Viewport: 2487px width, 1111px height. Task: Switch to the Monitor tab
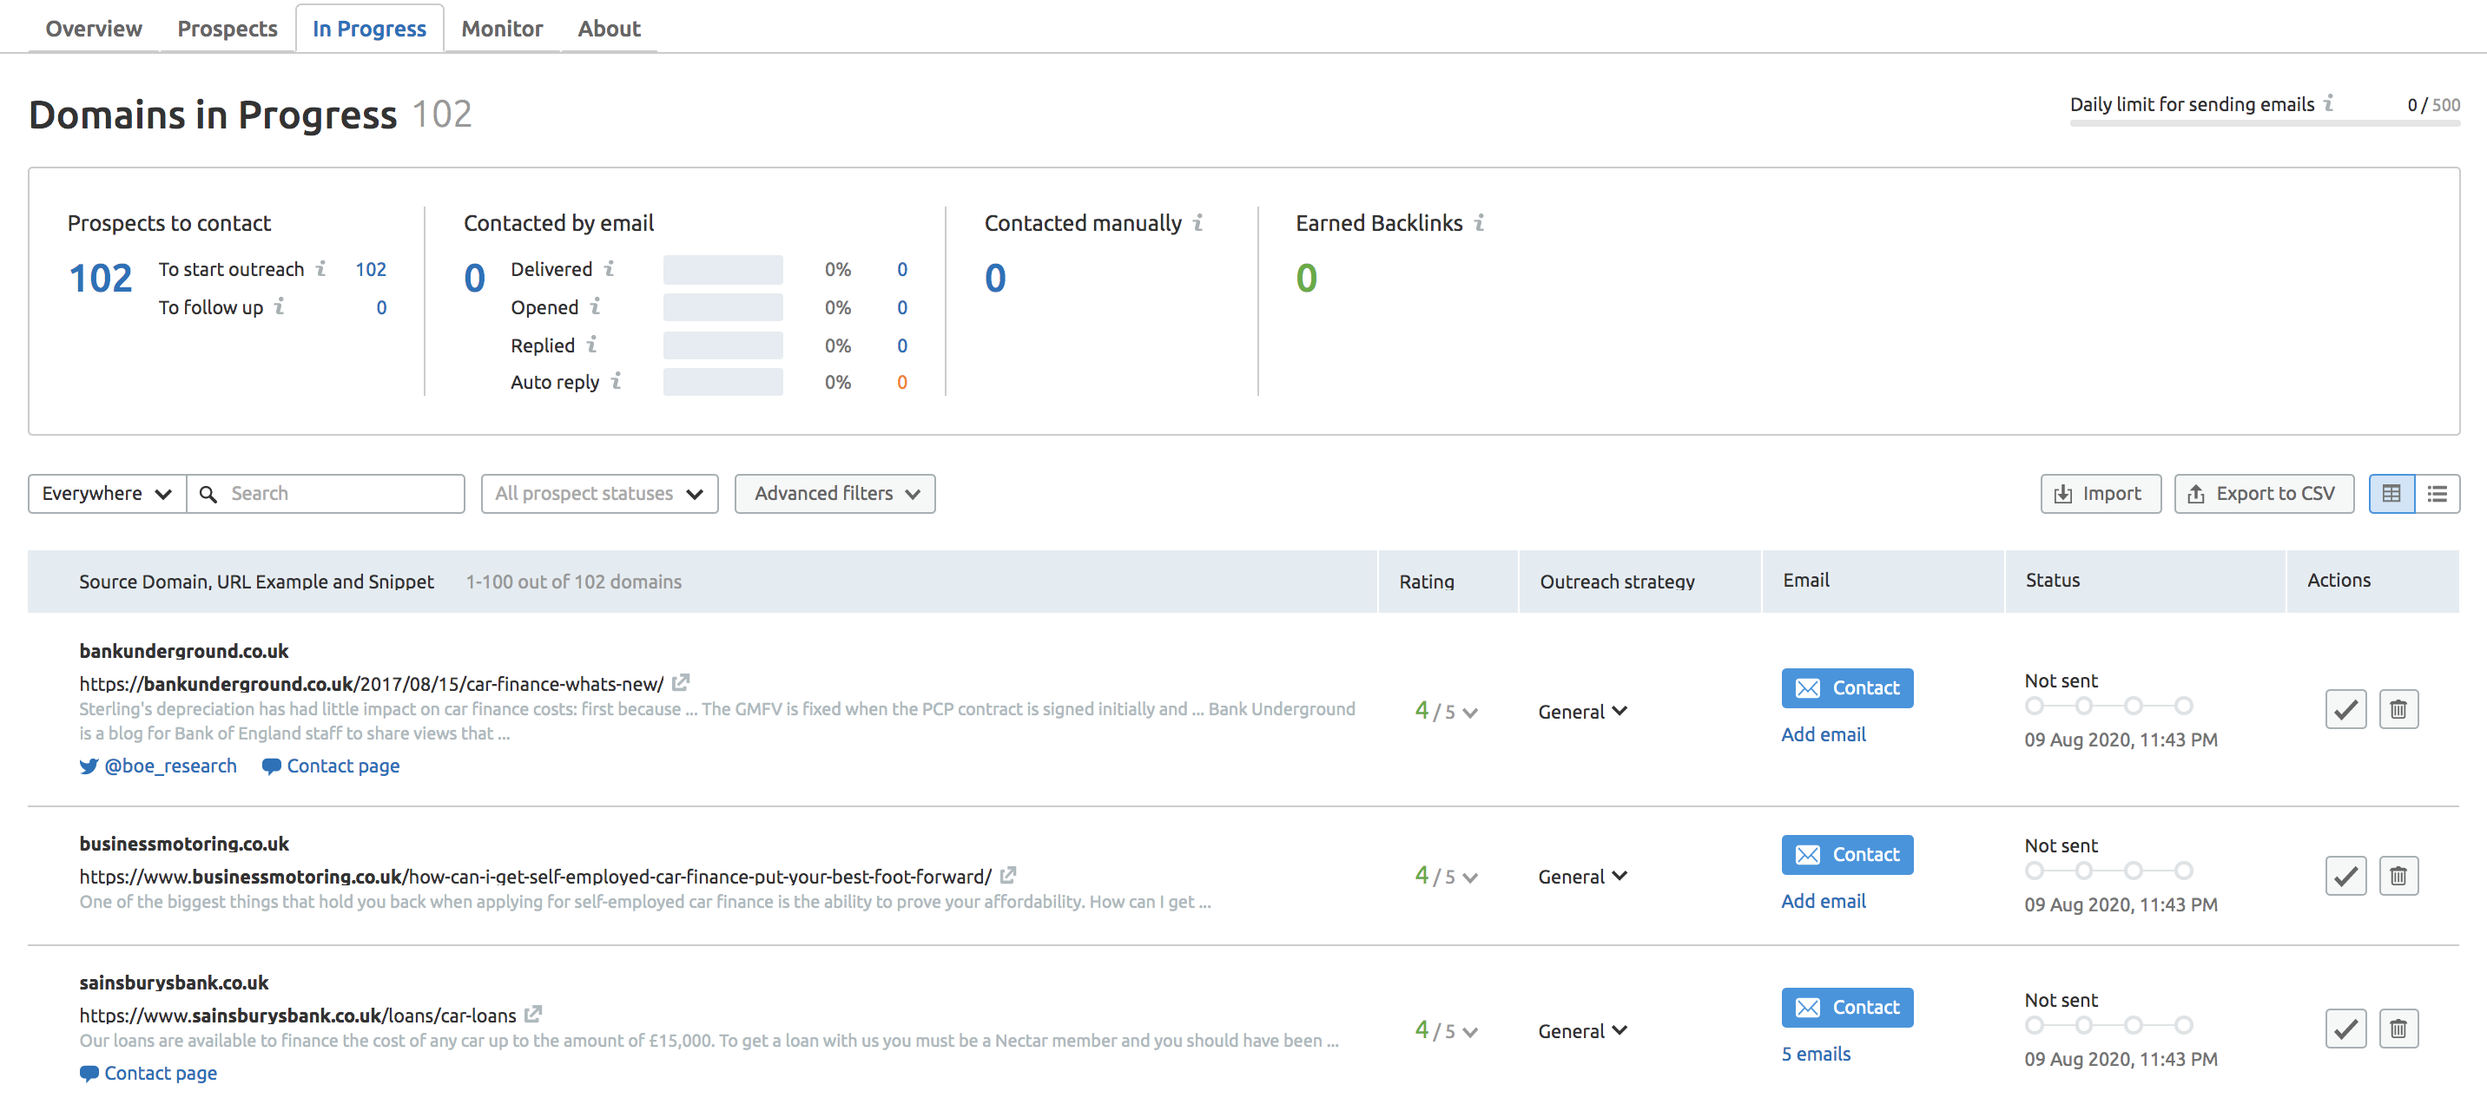[x=501, y=28]
